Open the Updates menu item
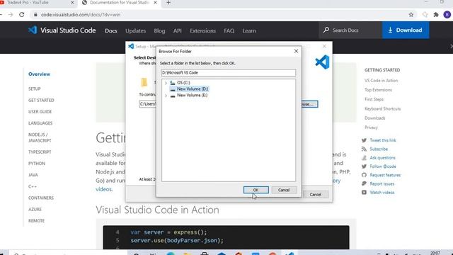The image size is (453, 255). 135,30
